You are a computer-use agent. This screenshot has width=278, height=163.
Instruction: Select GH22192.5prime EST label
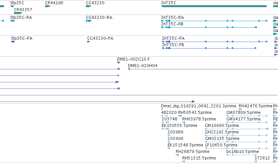tap(221, 132)
